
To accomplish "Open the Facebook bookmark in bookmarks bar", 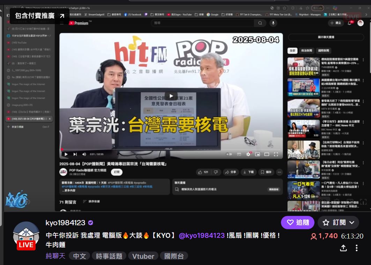I will (133, 14).
